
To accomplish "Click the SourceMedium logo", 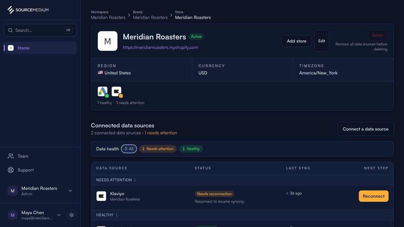I will tap(28, 10).
